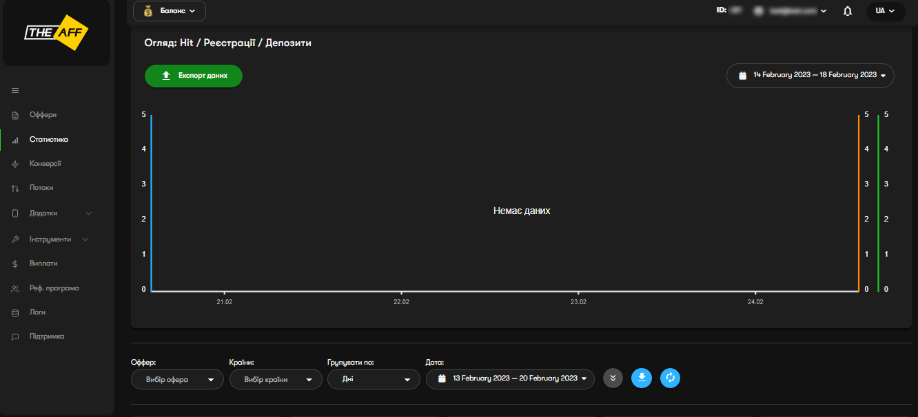Open the chart date range 14–18 February picker
The image size is (918, 417).
pos(810,75)
